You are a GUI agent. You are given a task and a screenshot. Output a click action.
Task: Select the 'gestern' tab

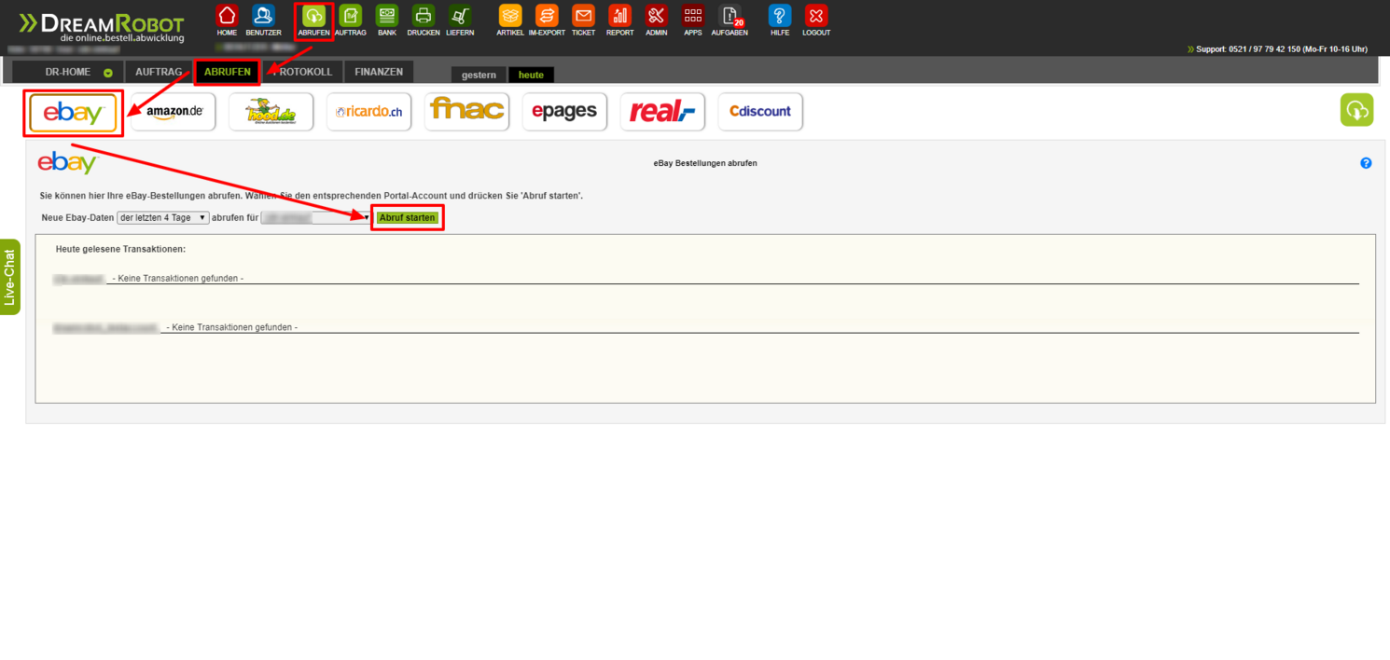(479, 75)
